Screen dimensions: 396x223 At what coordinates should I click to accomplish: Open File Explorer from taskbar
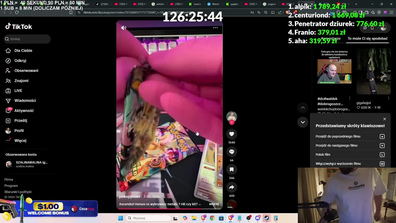tap(194, 218)
